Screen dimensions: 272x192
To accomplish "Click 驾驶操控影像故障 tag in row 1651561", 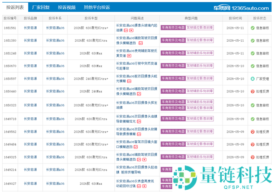I will [x=199, y=28].
